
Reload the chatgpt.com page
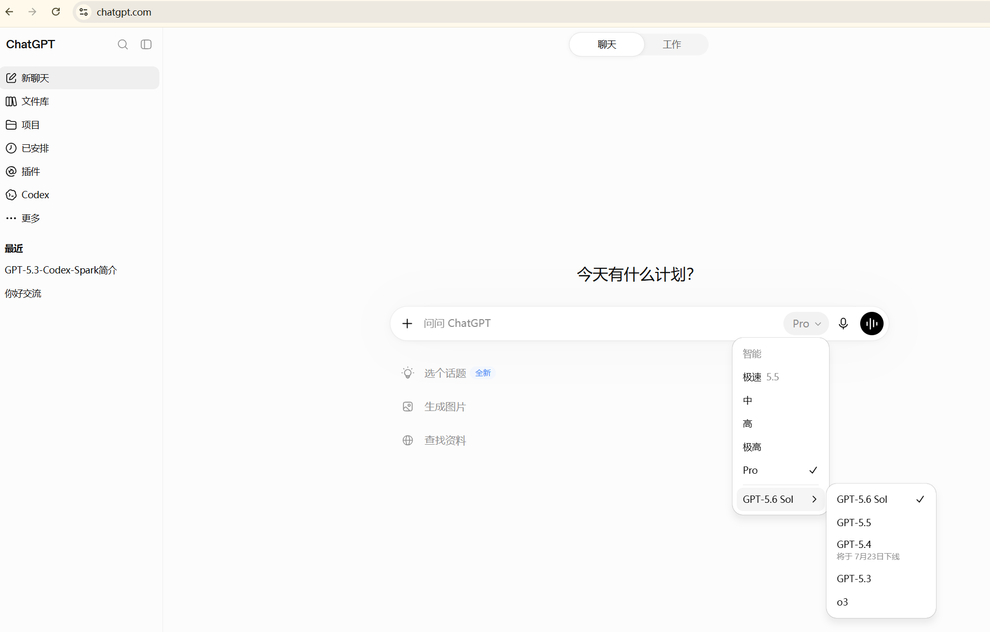coord(56,12)
